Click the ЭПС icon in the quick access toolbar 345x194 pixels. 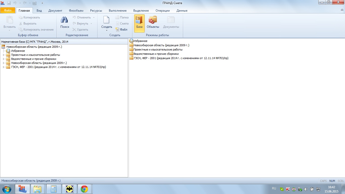(x=35, y=3)
